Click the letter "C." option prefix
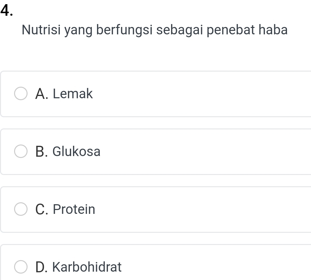311x280 pixels. (42, 209)
